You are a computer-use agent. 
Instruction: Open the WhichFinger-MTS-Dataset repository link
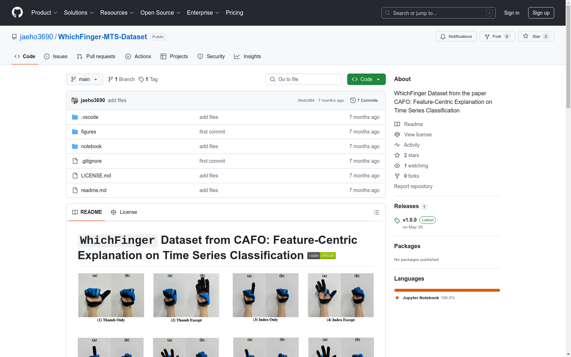[102, 37]
